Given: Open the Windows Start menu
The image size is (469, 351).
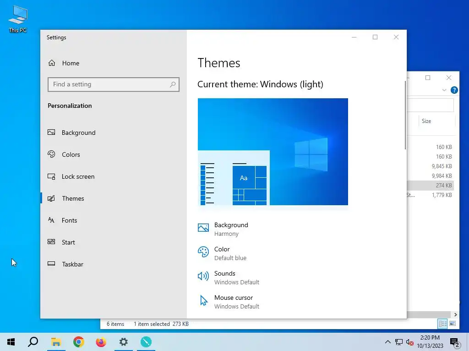Looking at the screenshot, I should click(11, 342).
